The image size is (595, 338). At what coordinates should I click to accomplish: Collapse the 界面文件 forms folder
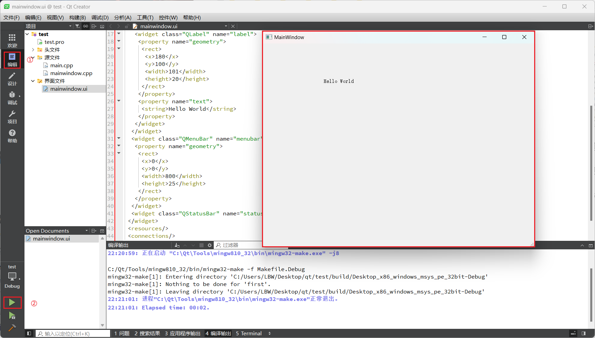coord(33,81)
